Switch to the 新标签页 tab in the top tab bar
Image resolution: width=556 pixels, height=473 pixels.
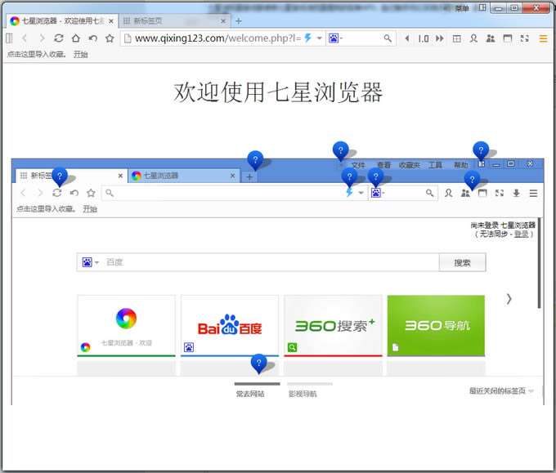147,20
